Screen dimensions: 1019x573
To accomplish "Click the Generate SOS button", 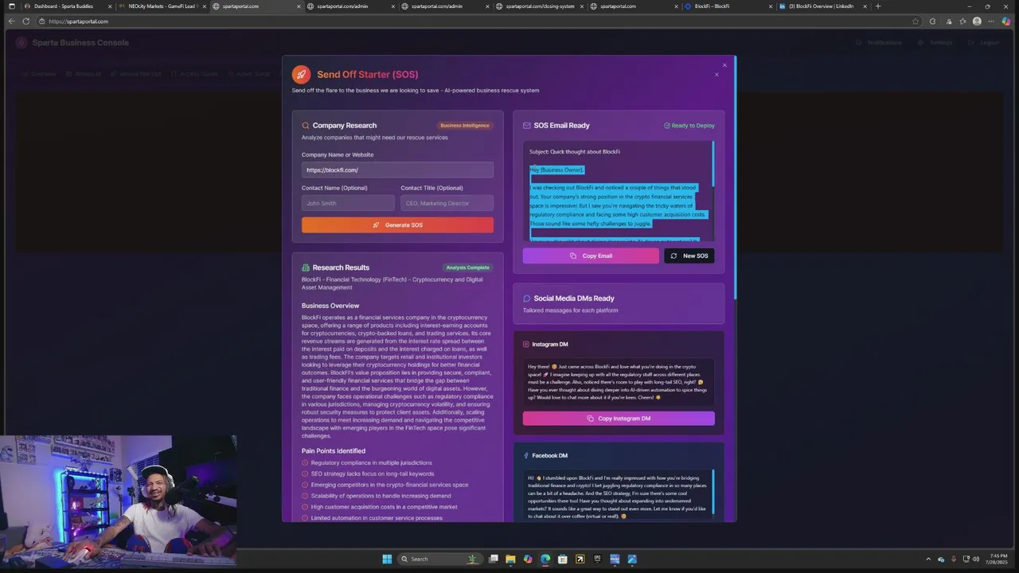I will [397, 225].
